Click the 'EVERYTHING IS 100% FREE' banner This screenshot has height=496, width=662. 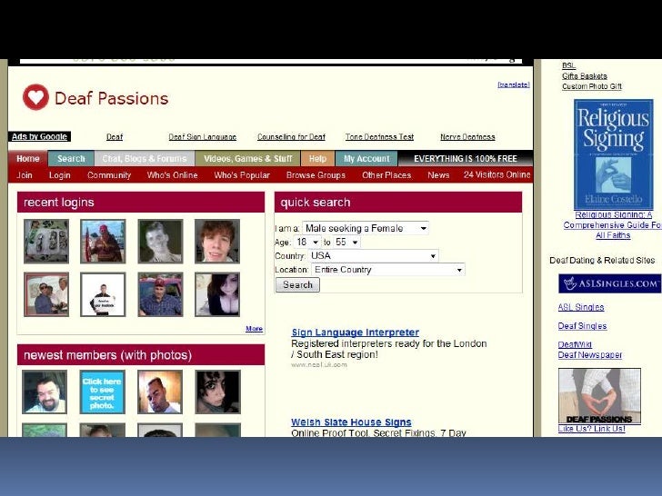tap(466, 159)
